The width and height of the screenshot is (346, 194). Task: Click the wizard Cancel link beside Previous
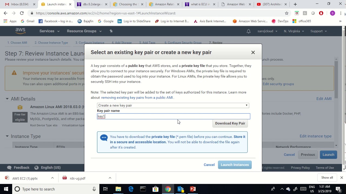click(x=289, y=155)
